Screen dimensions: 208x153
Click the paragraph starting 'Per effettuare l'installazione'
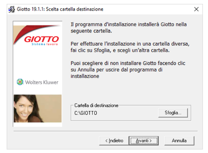click(130, 47)
